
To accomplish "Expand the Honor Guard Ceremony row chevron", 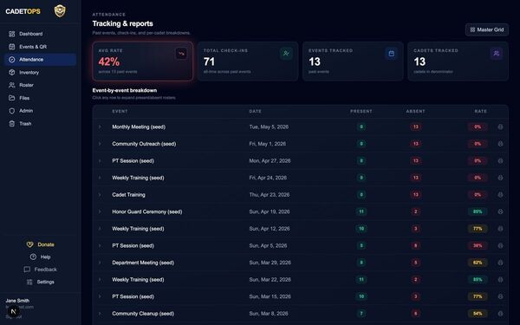I will (x=100, y=211).
